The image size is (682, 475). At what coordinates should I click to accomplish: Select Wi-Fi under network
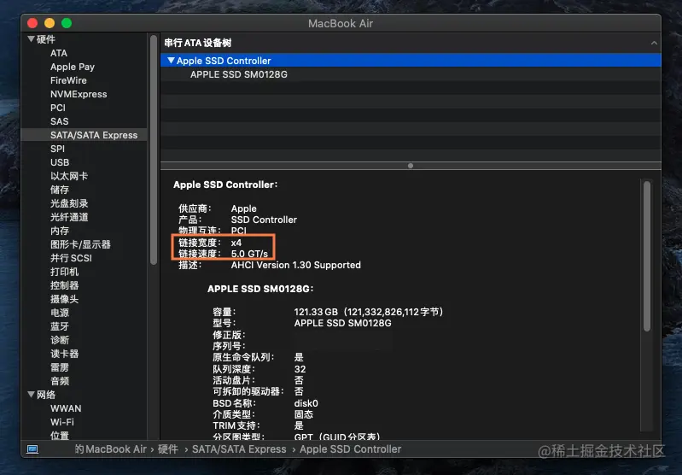click(61, 422)
